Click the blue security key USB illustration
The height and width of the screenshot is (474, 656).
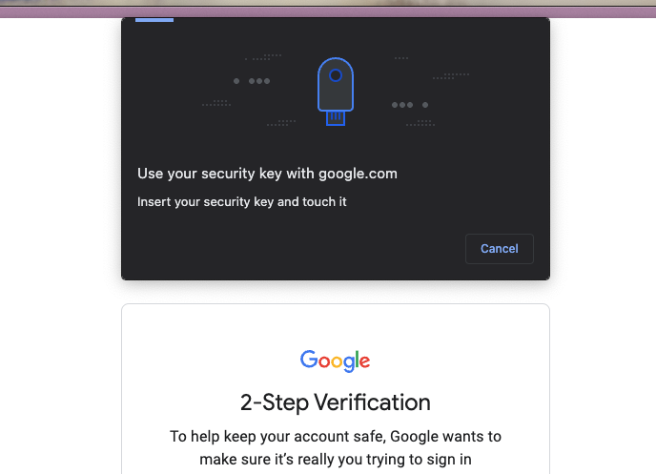[x=336, y=92]
